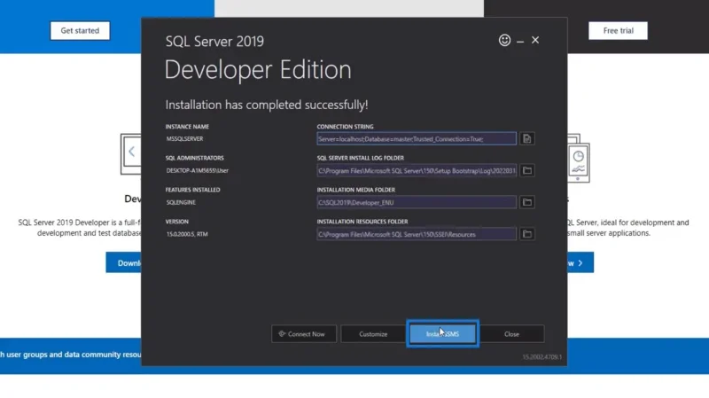Select the installation media folder field
Image resolution: width=709 pixels, height=398 pixels.
417,202
